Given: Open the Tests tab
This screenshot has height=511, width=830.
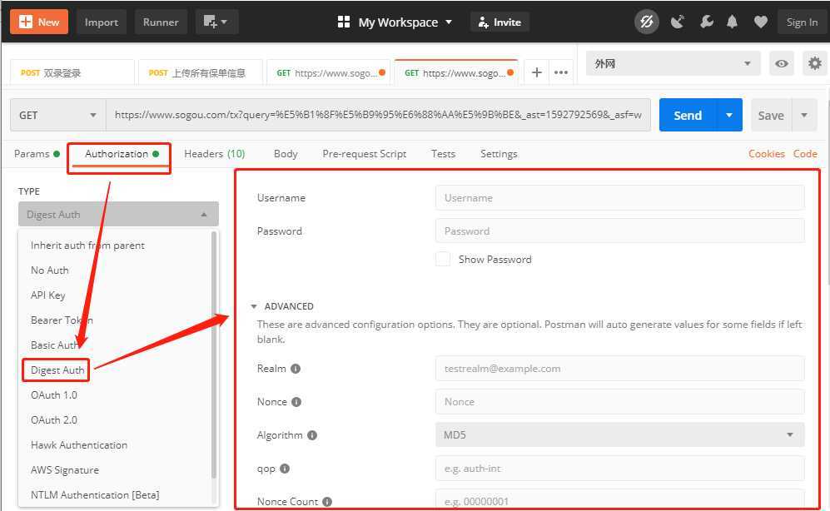Looking at the screenshot, I should pyautogui.click(x=443, y=154).
